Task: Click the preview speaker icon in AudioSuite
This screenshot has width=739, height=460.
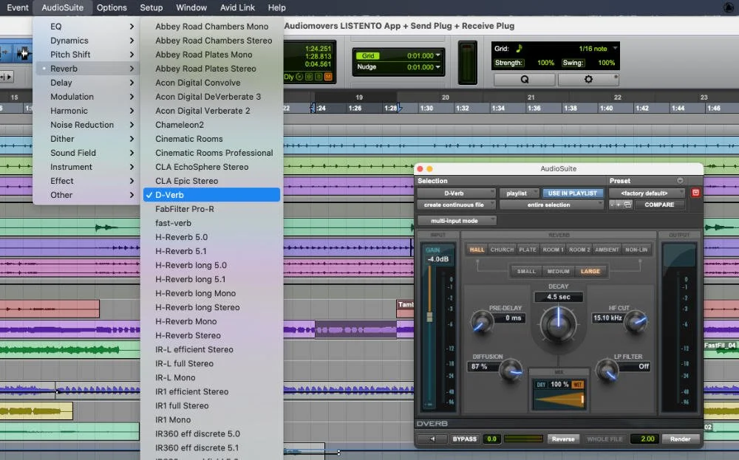Action: coord(432,439)
